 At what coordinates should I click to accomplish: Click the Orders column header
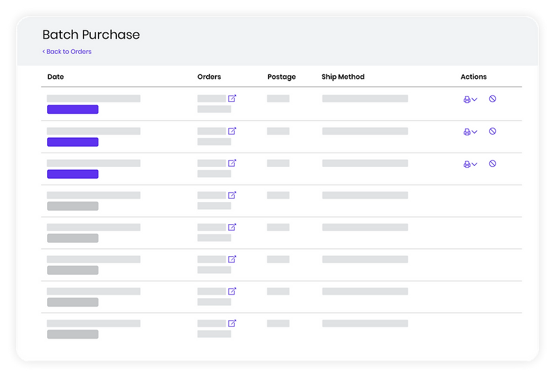pyautogui.click(x=209, y=77)
